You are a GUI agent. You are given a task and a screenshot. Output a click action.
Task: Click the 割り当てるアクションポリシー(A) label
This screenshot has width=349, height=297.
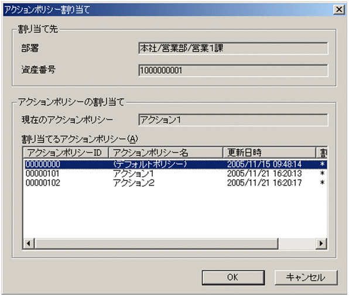[x=80, y=139]
